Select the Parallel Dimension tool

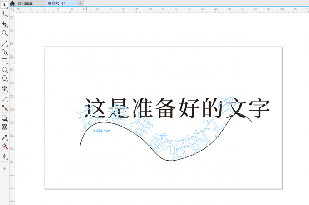[5, 99]
